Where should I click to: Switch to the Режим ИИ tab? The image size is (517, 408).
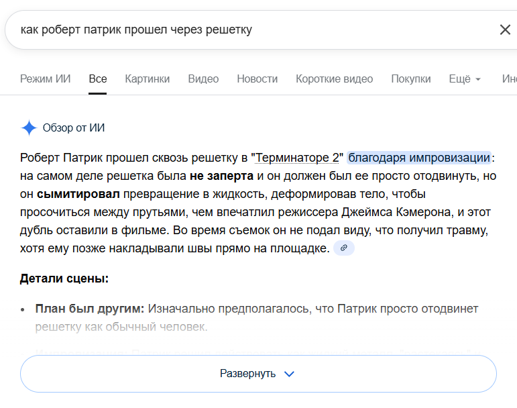[45, 79]
